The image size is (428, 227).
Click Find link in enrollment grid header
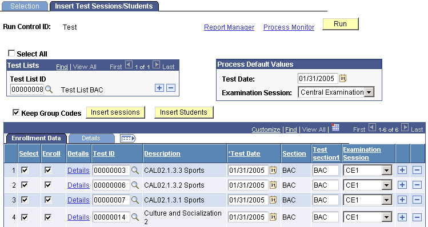(291, 129)
